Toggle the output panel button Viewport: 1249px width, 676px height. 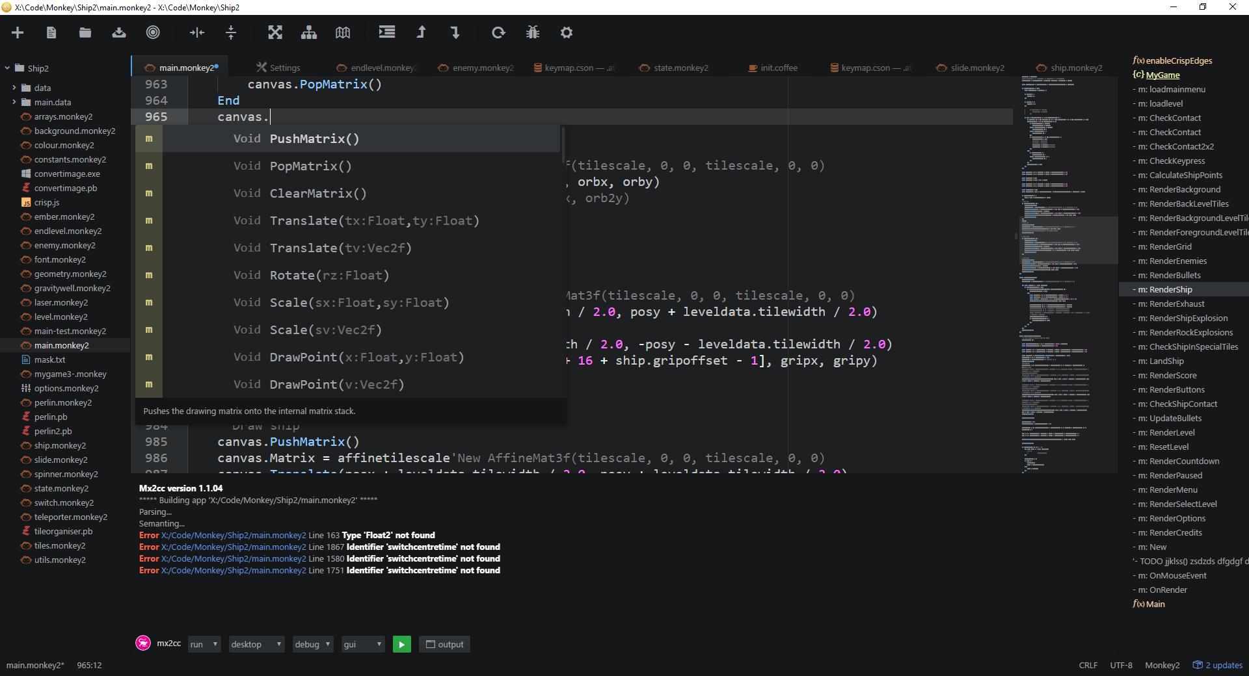point(445,644)
